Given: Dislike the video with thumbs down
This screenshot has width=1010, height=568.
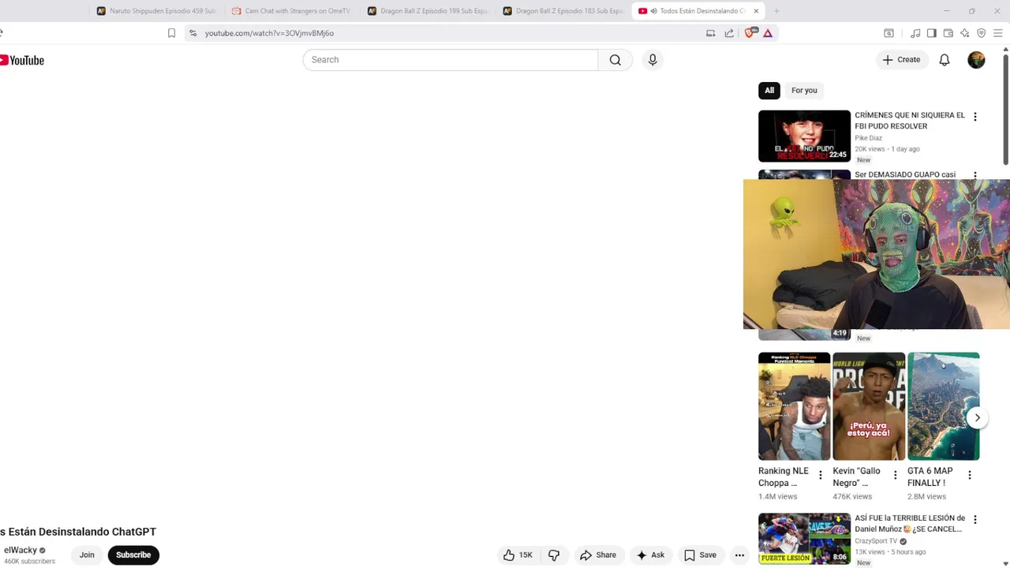Looking at the screenshot, I should tap(554, 555).
